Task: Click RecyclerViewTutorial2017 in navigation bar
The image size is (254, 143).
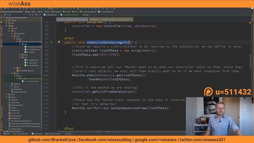Action: tap(12, 12)
